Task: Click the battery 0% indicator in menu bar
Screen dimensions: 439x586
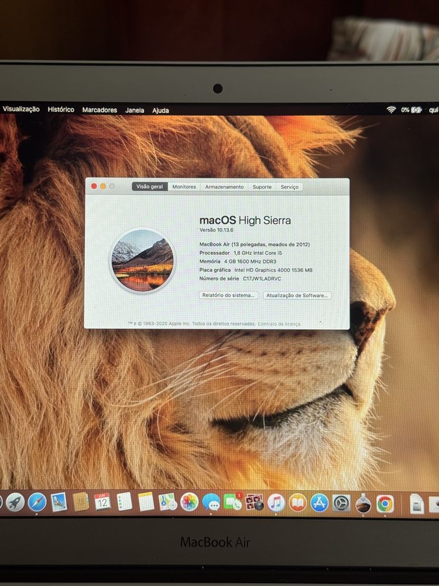Action: [411, 110]
